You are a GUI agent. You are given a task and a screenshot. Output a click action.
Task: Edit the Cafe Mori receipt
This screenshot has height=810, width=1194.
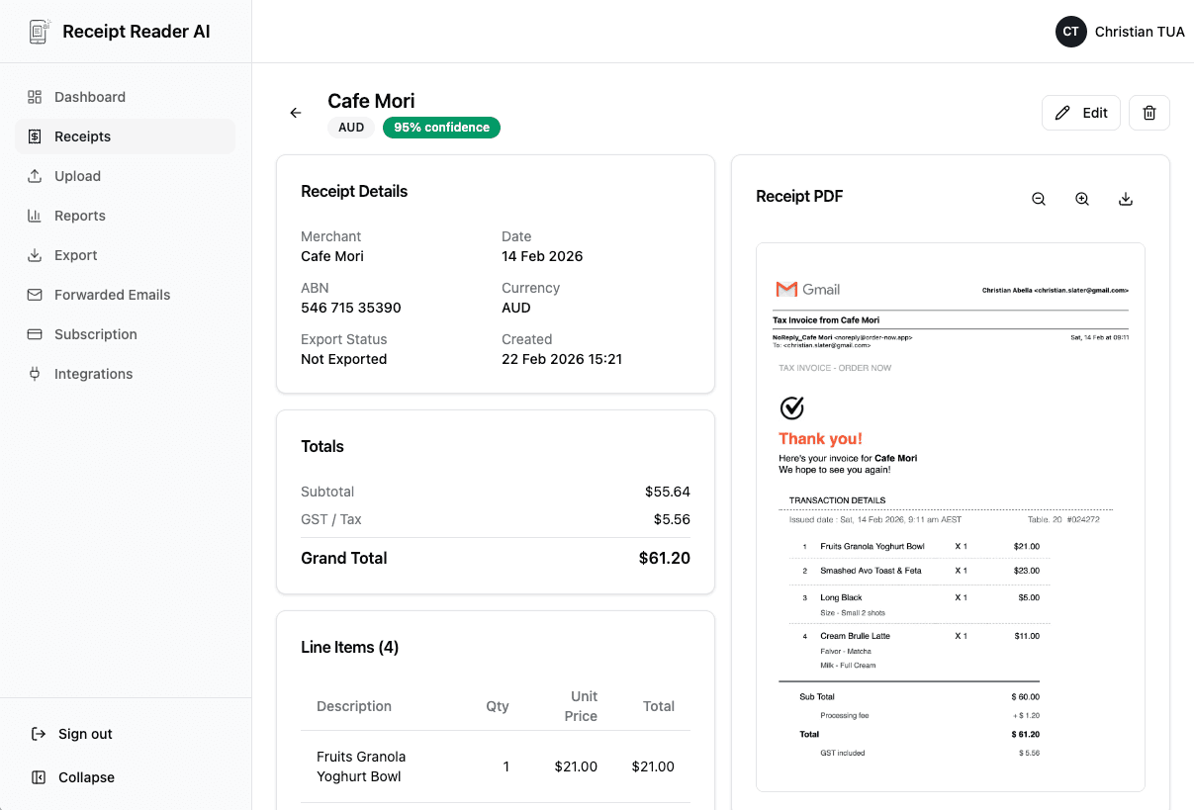click(x=1080, y=112)
